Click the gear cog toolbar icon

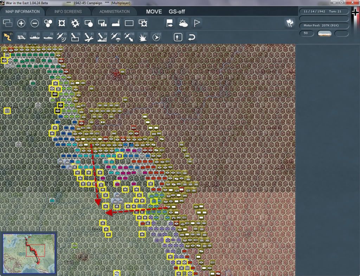75,23
